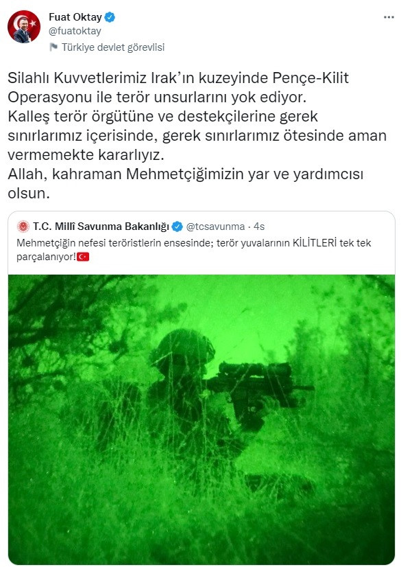Click the soldier's helmet in the photo
This screenshot has height=567, width=401.
[182, 345]
